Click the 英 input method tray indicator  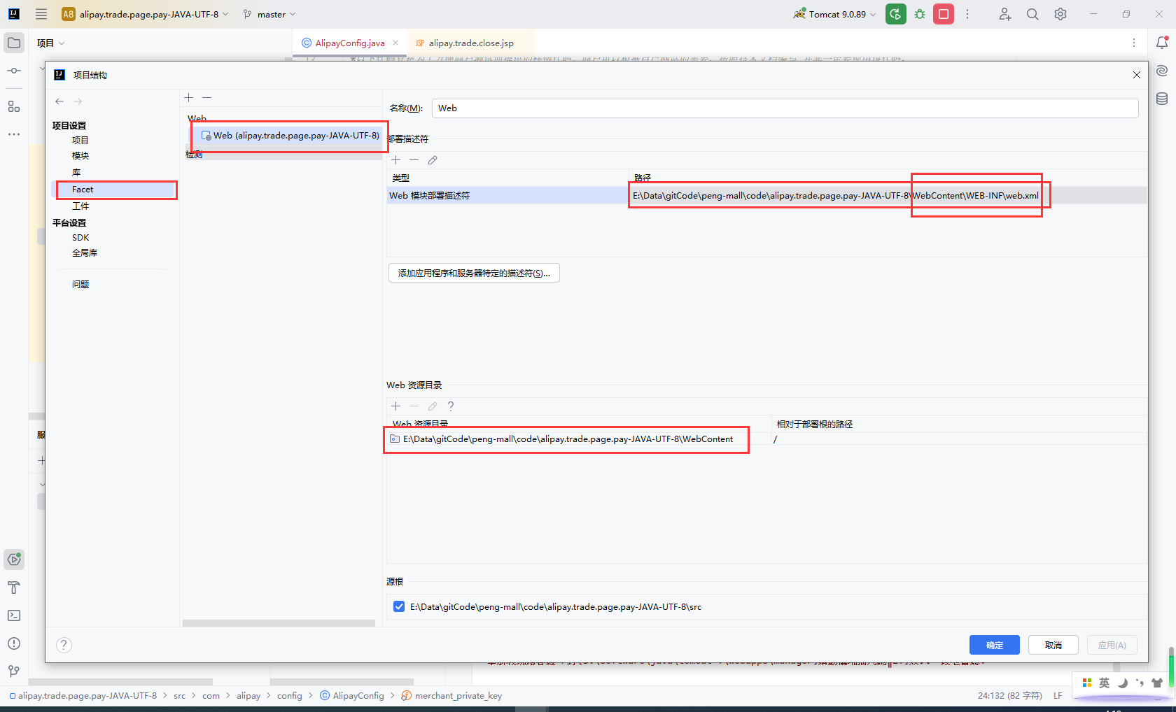click(1104, 683)
